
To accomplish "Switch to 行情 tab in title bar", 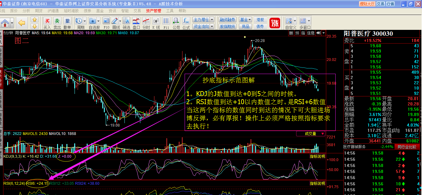I will [390, 4].
